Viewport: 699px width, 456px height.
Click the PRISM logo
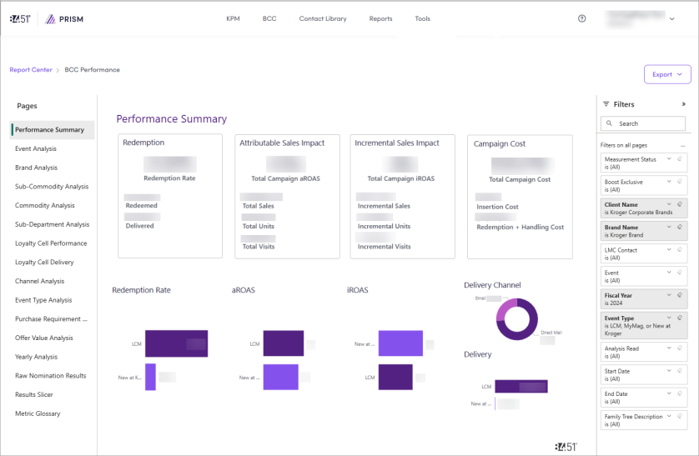[x=65, y=18]
